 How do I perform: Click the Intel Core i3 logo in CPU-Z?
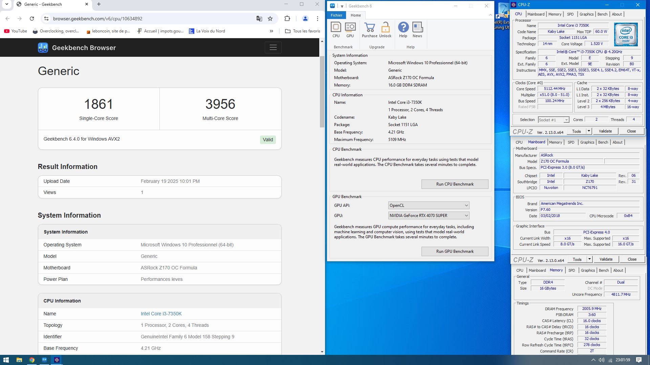pyautogui.click(x=626, y=34)
